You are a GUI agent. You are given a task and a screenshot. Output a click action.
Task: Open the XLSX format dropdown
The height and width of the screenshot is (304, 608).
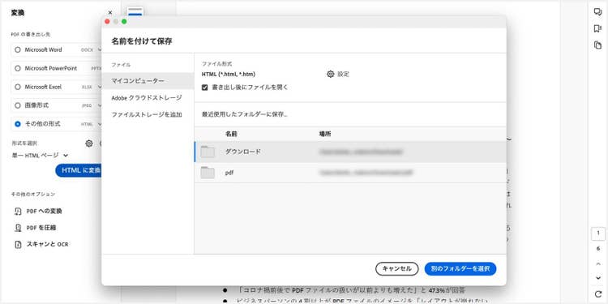click(x=99, y=87)
